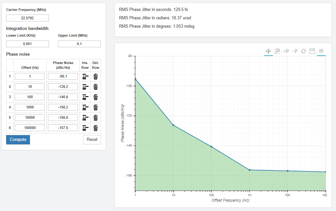
Task: Delete phase noise row 4 with trash icon
Action: click(96, 107)
